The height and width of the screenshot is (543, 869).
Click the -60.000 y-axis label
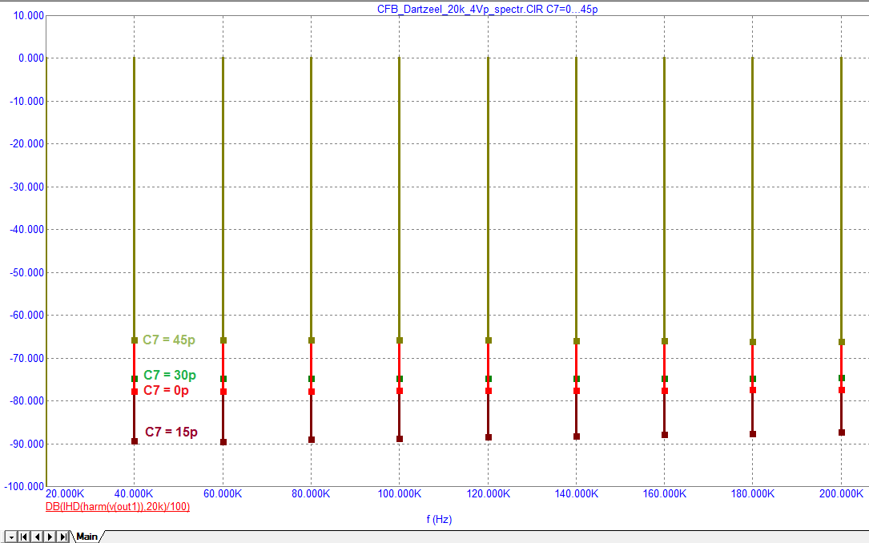pos(27,316)
